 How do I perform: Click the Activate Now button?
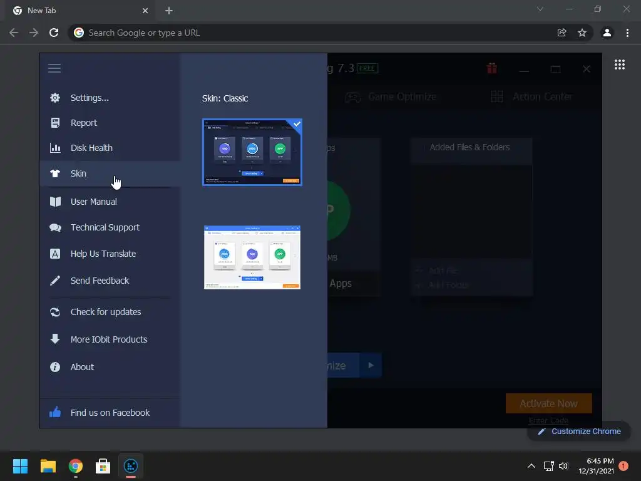click(x=548, y=404)
